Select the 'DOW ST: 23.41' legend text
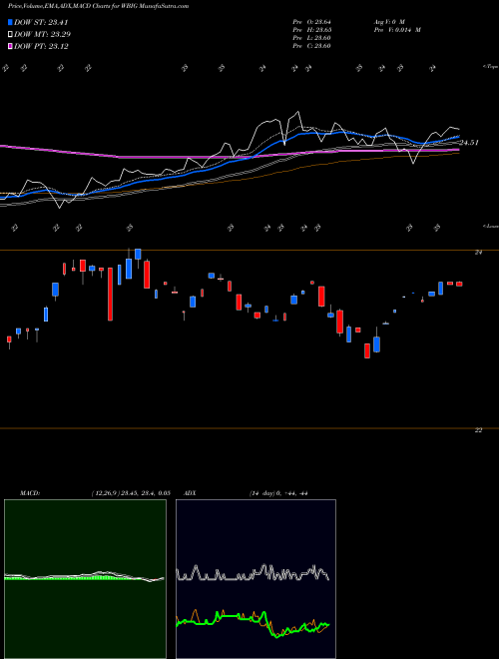Screen dimensions: 499x659 41,22
